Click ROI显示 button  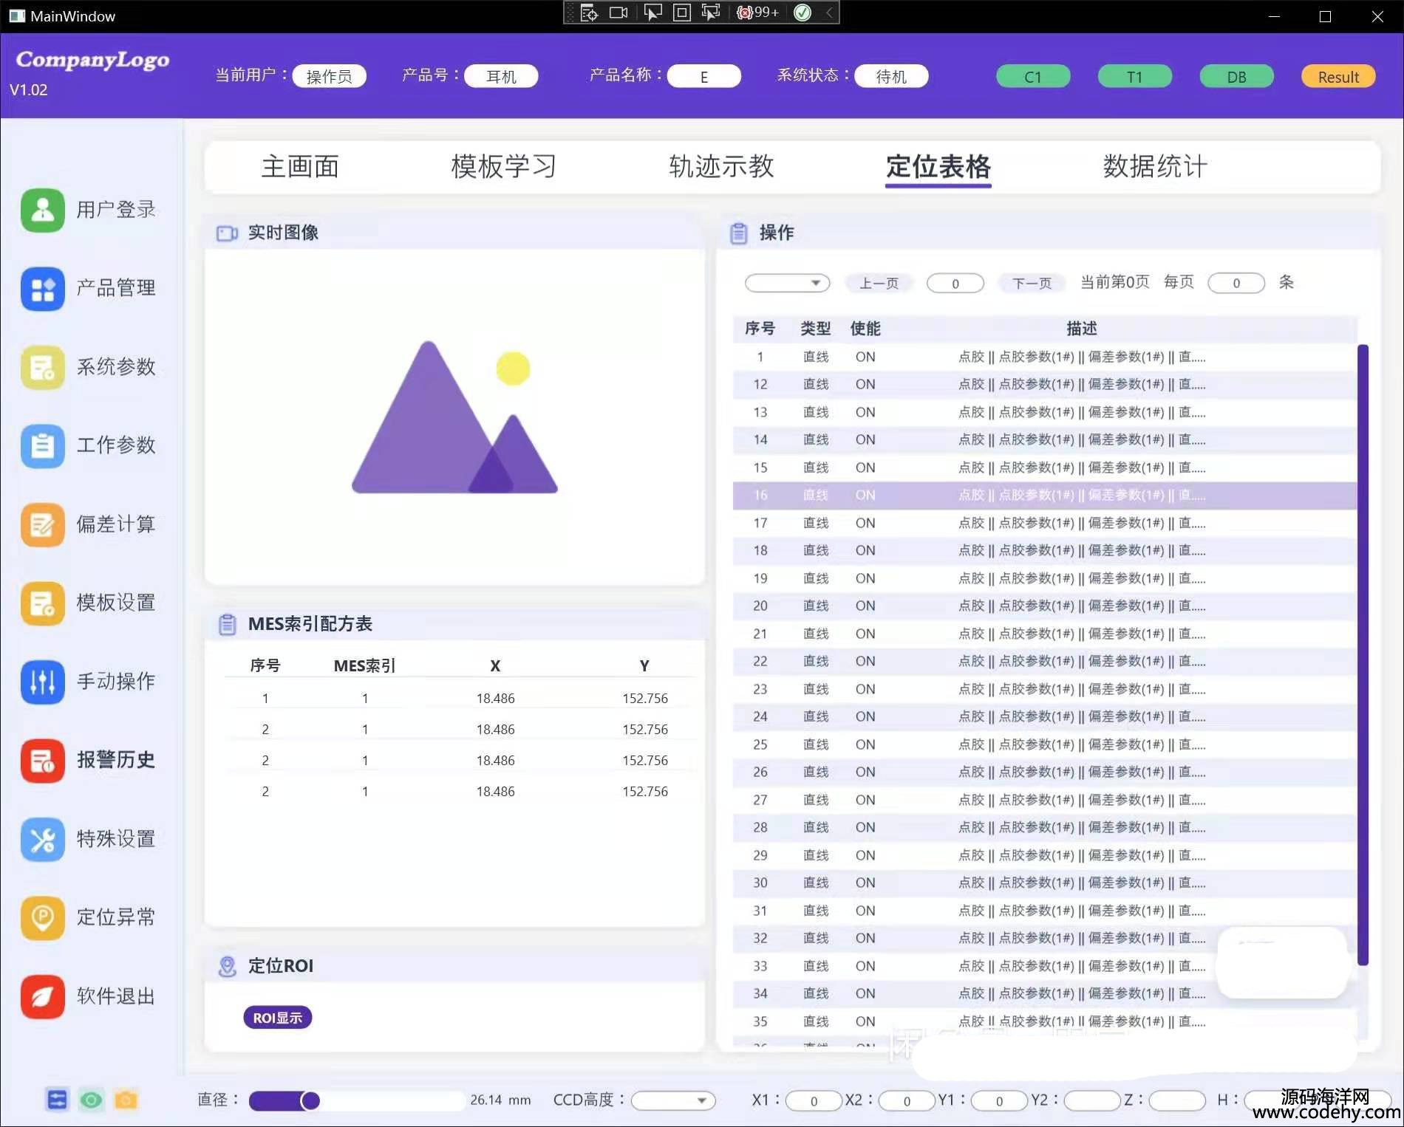tap(278, 1018)
